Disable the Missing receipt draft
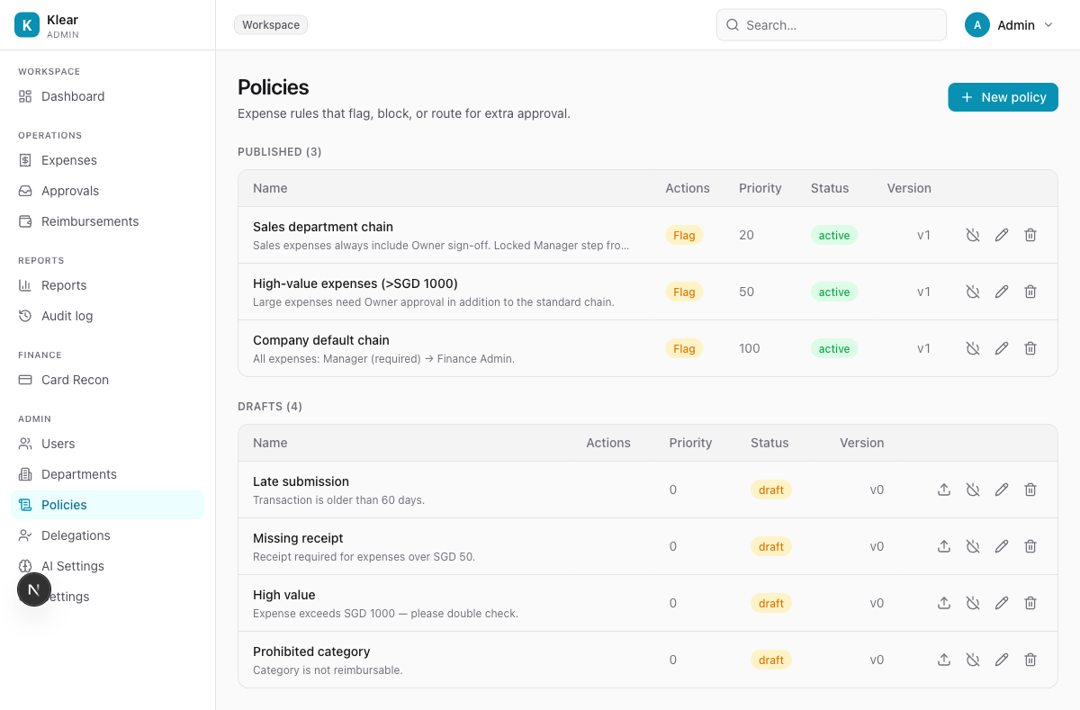The height and width of the screenshot is (710, 1080). [x=973, y=546]
